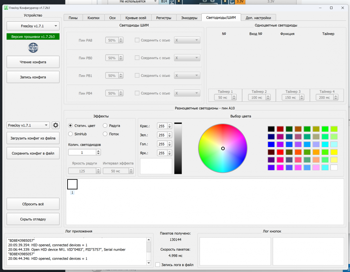Image resolution: width=350 pixels, height=272 pixels.
Task: Click the gear settings icon
Action: click(x=55, y=125)
